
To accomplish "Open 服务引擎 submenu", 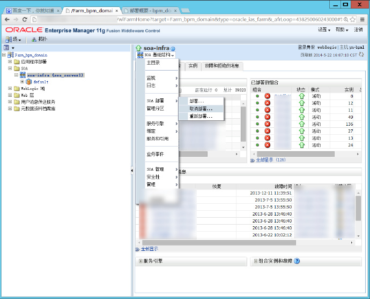I will pos(161,124).
